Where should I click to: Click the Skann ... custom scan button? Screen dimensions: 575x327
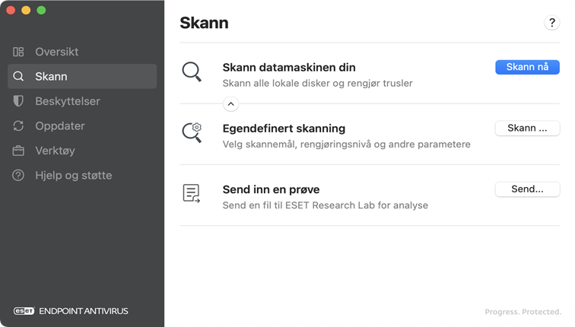(527, 128)
